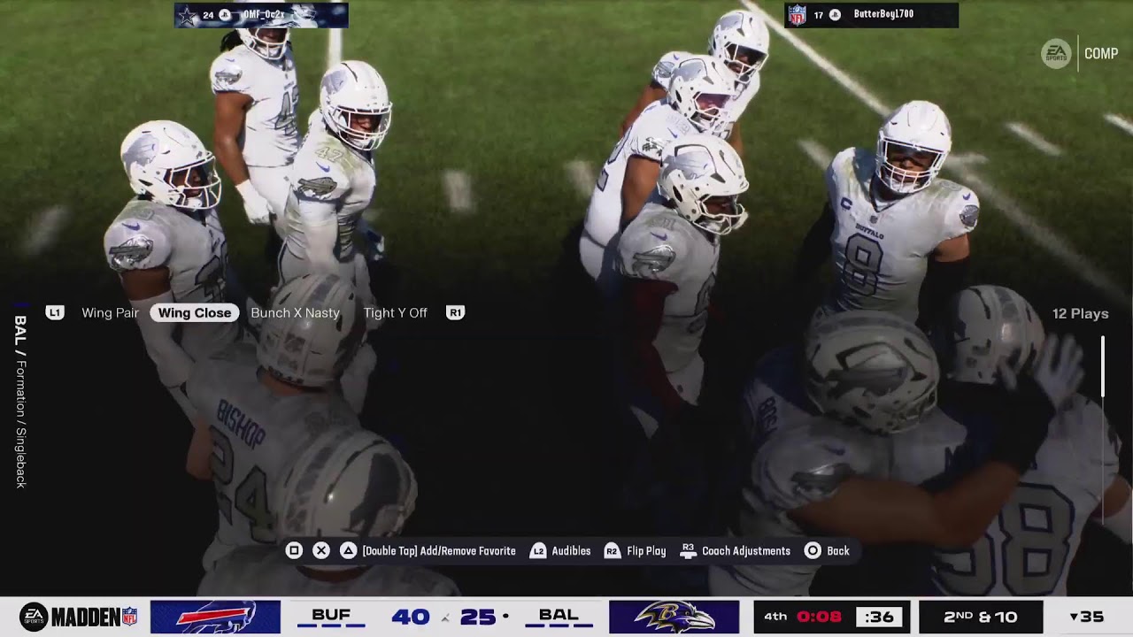Screen dimensions: 1133x637
Task: Click the 2nd & 10 down indicator
Action: 980,617
